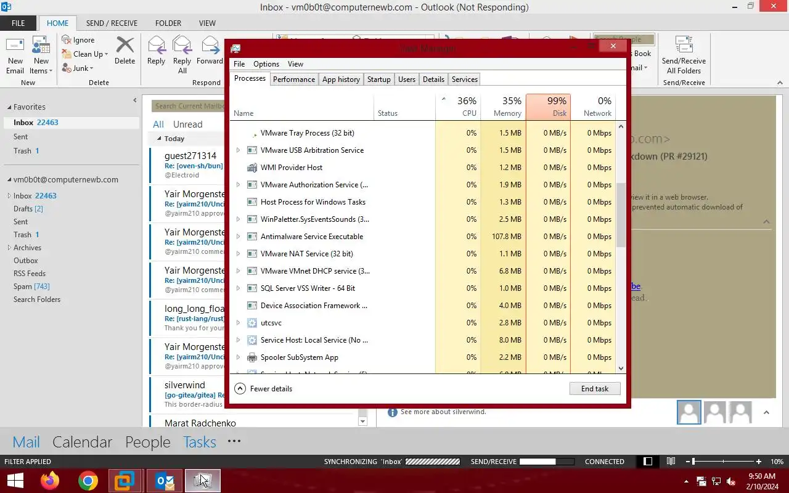
Task: Open the FILE tab in Outlook
Action: pos(18,23)
